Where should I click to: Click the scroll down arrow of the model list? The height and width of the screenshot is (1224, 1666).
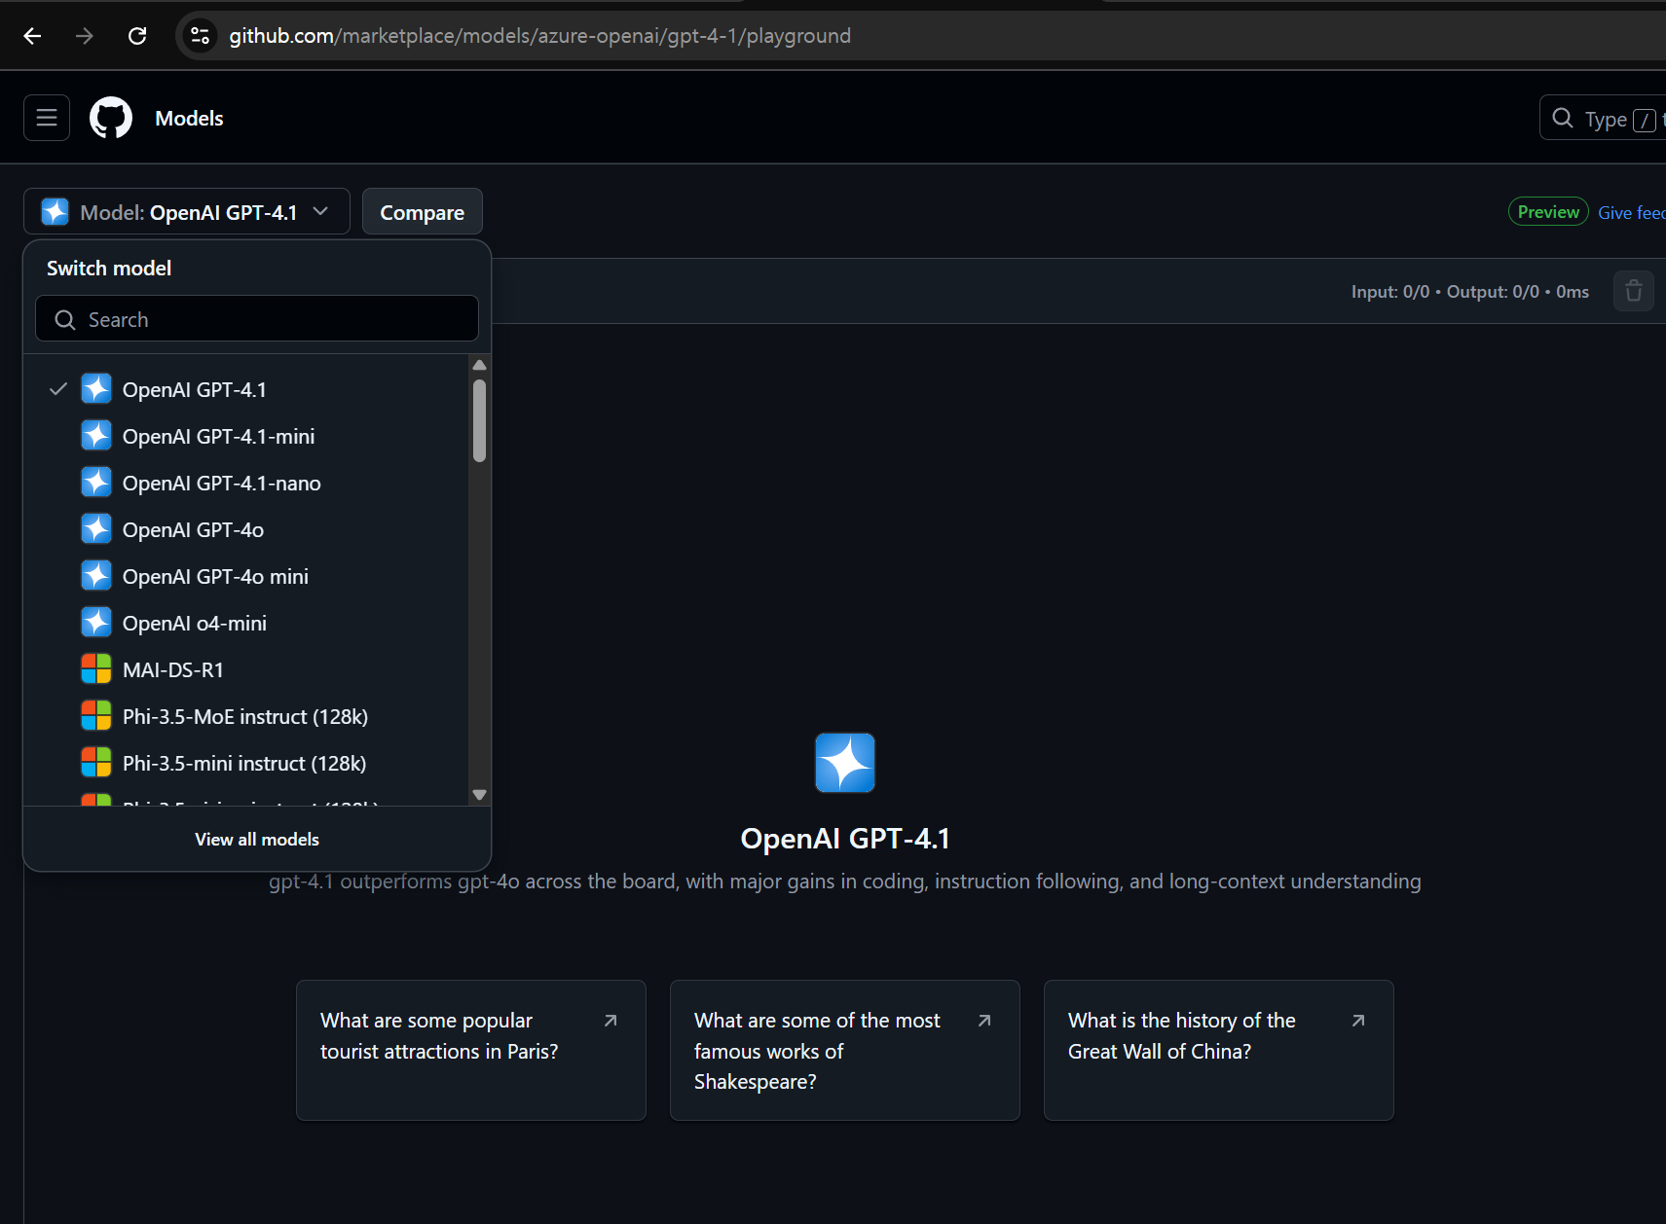point(479,795)
